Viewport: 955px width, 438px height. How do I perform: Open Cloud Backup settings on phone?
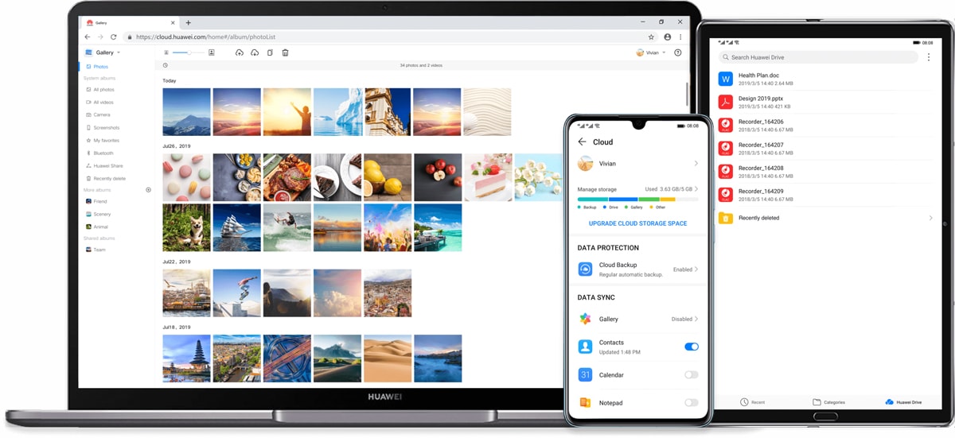tap(637, 269)
